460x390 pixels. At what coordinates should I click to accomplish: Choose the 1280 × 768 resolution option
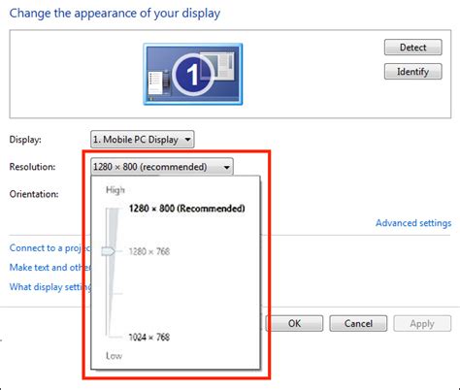point(149,251)
